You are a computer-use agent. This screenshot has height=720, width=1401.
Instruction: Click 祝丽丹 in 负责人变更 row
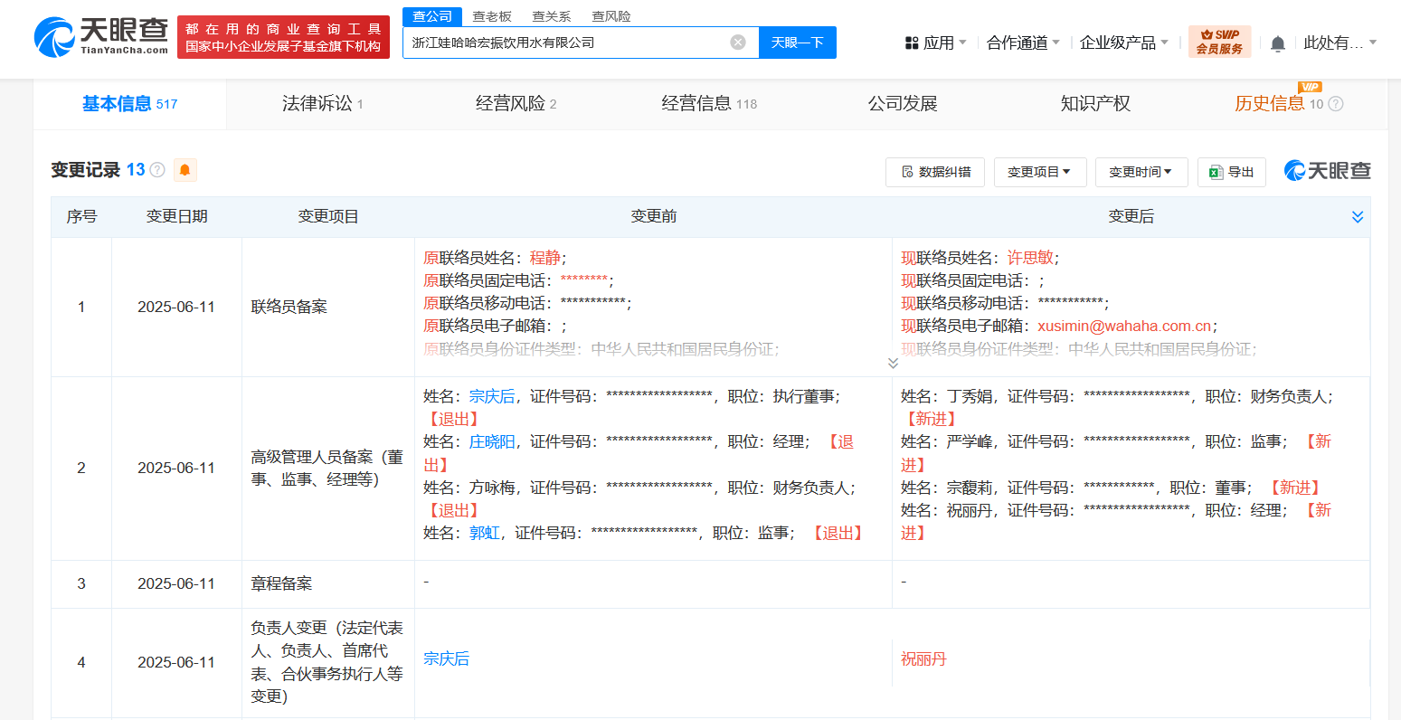[x=923, y=658]
